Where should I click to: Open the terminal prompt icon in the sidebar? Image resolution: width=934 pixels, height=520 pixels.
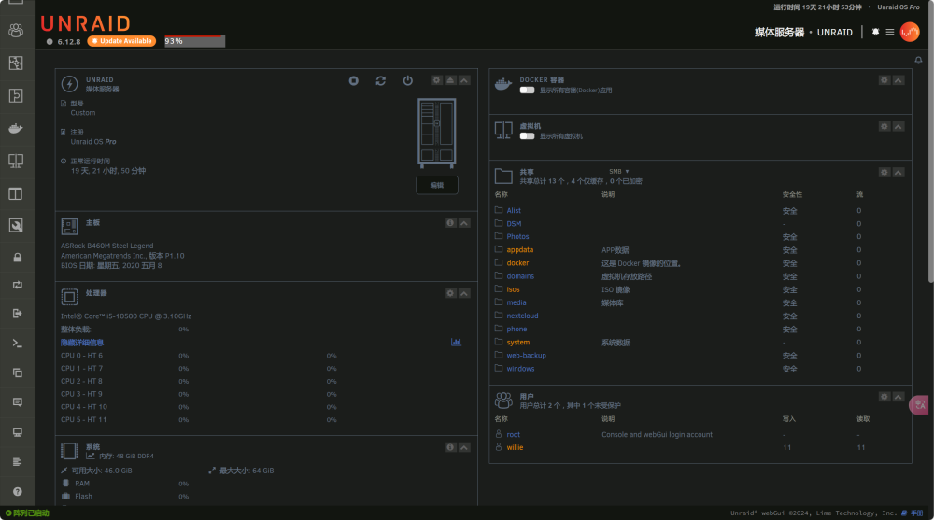pos(17,344)
